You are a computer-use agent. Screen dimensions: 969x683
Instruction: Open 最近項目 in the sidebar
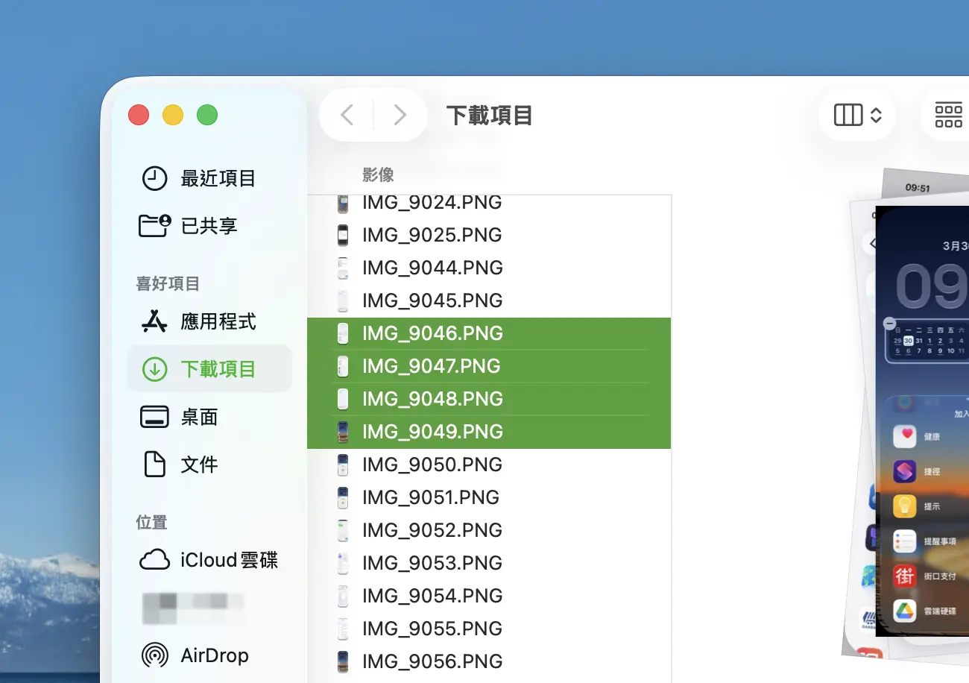pyautogui.click(x=209, y=178)
